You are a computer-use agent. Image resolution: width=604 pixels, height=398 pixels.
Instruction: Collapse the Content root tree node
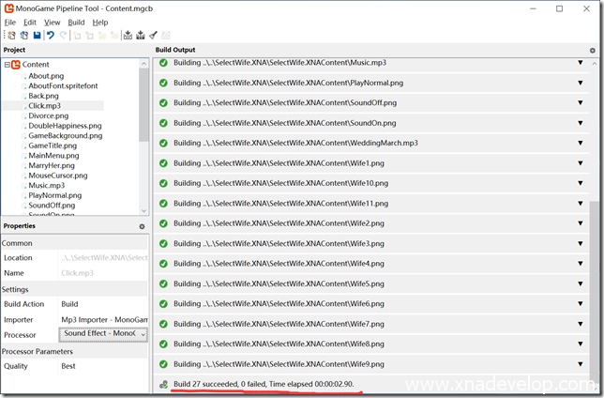click(7, 65)
